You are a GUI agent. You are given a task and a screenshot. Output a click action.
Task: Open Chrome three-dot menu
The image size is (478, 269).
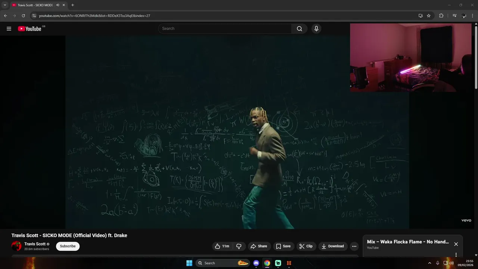point(473,16)
